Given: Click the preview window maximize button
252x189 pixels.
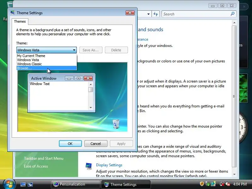Looking at the screenshot, I should point(78,78).
